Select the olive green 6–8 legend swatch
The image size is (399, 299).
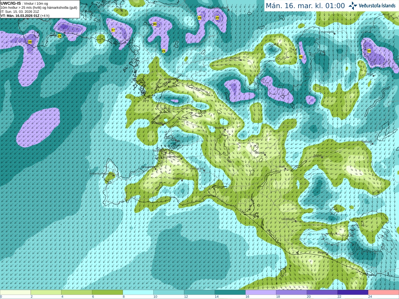point(107,292)
